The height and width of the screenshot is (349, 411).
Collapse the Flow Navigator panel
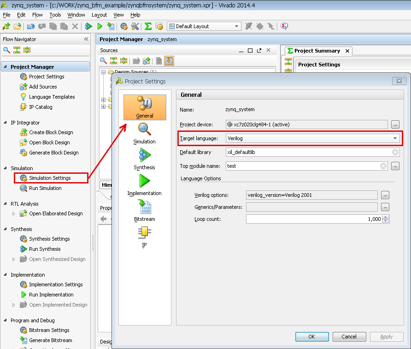pos(86,39)
